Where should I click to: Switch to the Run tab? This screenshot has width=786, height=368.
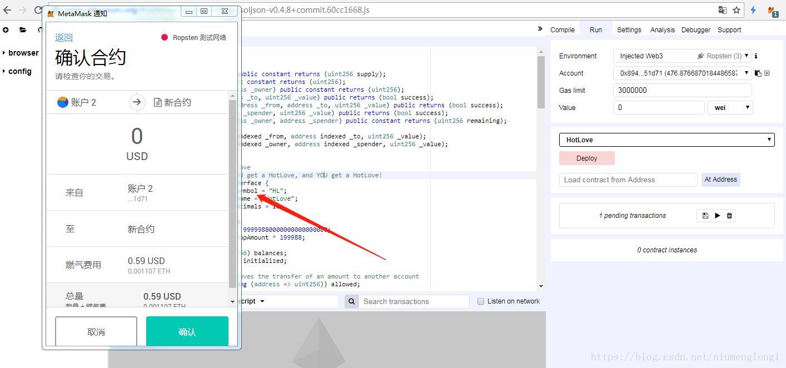596,30
